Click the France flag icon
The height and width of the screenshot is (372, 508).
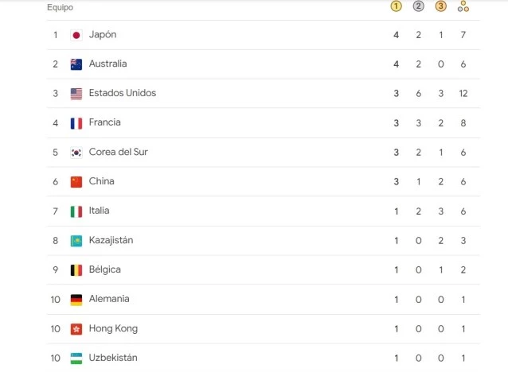pos(76,123)
